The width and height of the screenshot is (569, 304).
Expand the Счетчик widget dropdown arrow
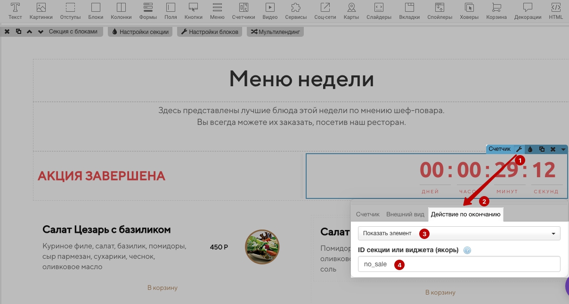pos(563,149)
